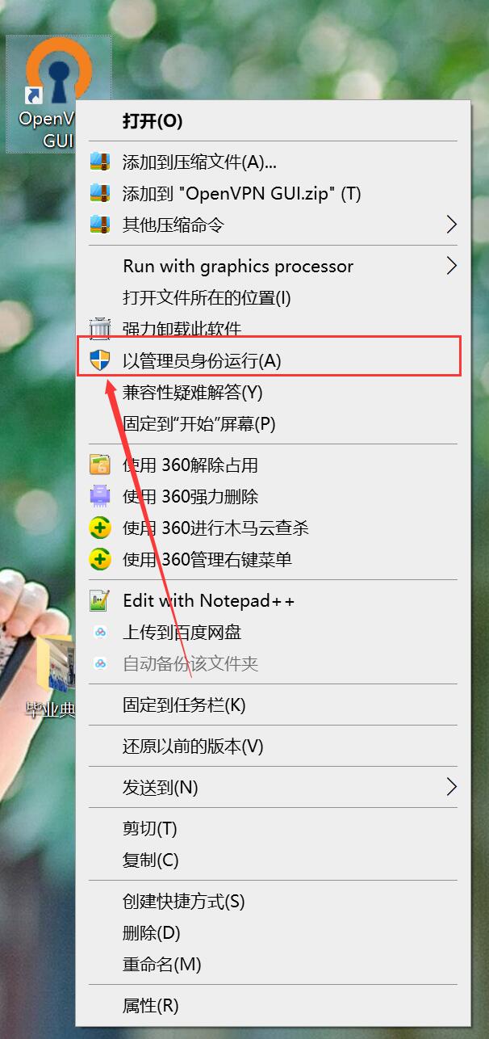
Task: Click the Notepad++ icon in the menu
Action: pyautogui.click(x=99, y=600)
